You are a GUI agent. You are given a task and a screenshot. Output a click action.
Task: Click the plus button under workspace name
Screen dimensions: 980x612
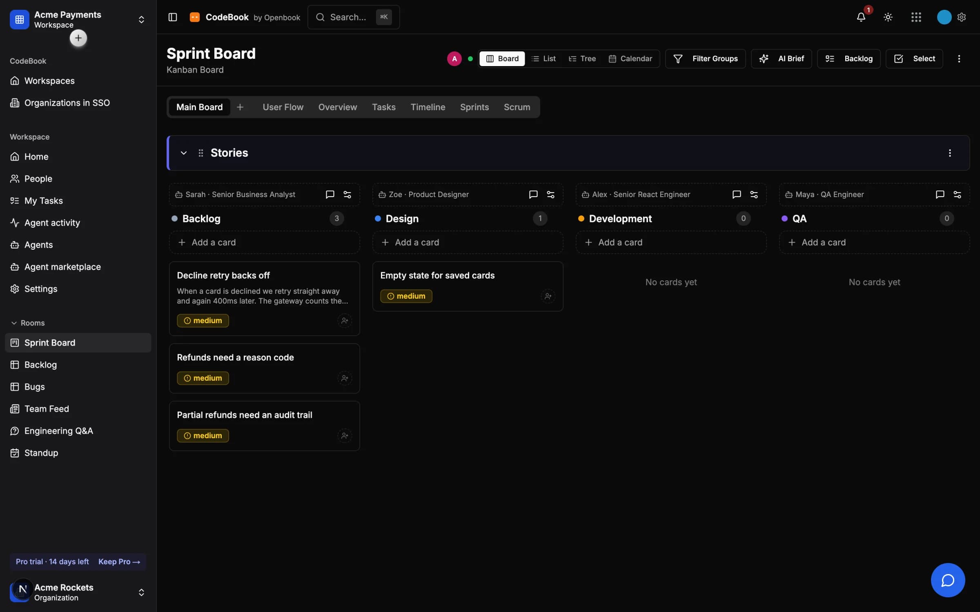point(78,38)
